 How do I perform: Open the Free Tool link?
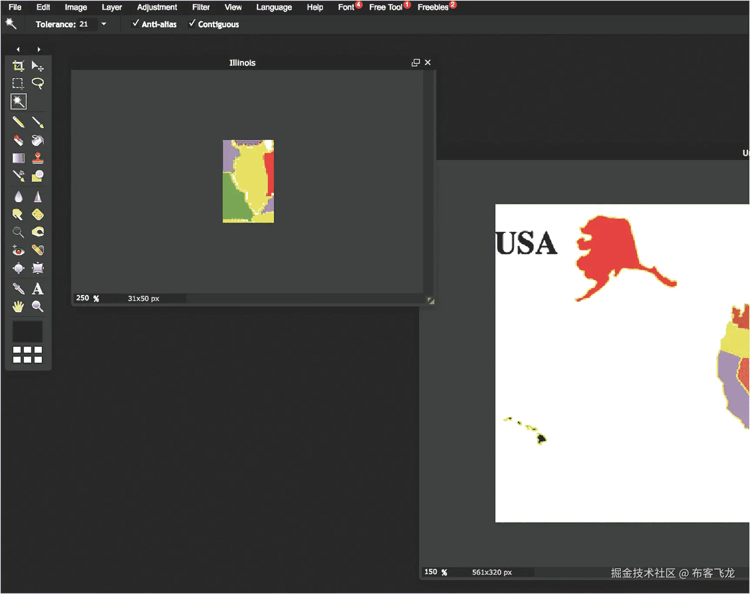(x=386, y=7)
